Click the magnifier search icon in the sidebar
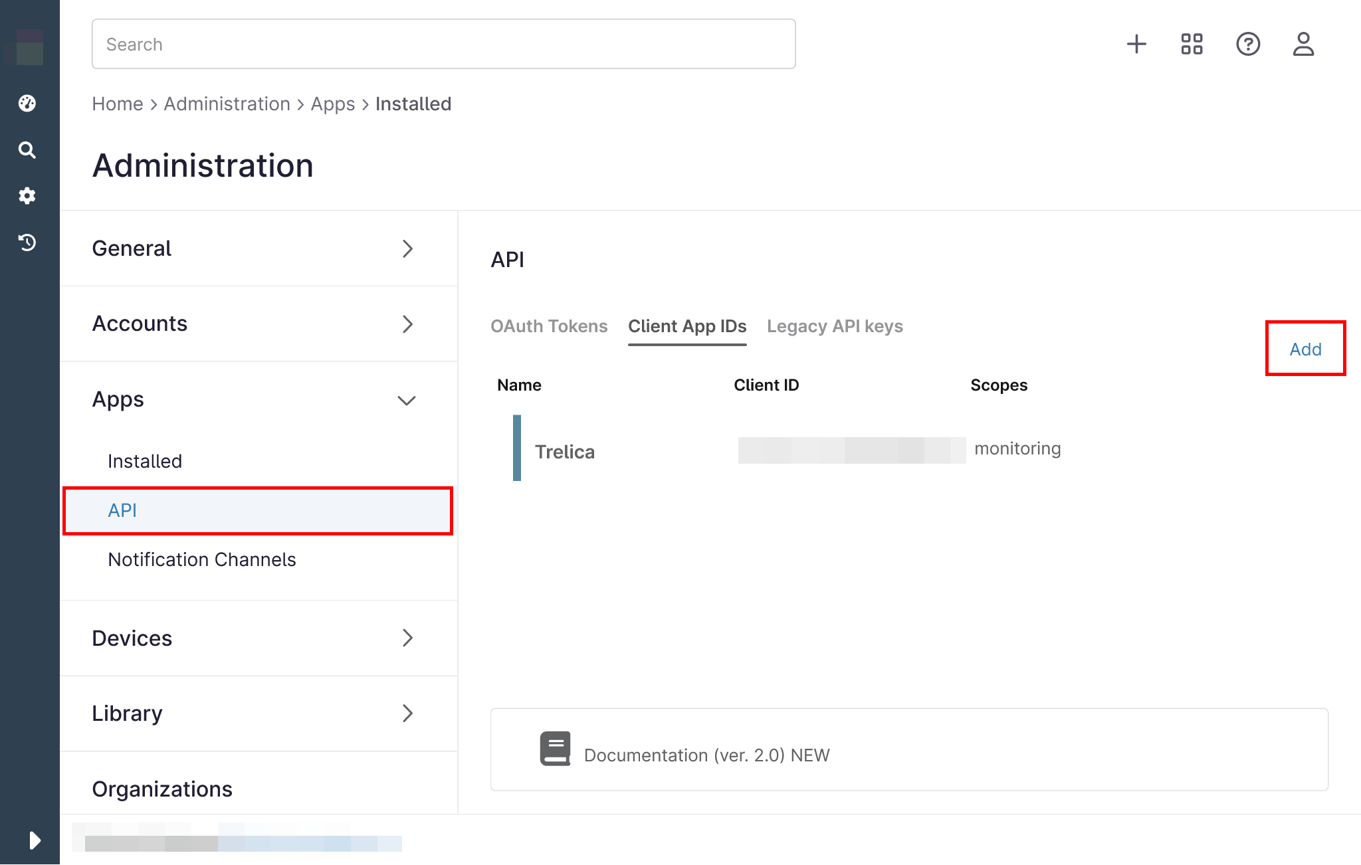 click(27, 150)
